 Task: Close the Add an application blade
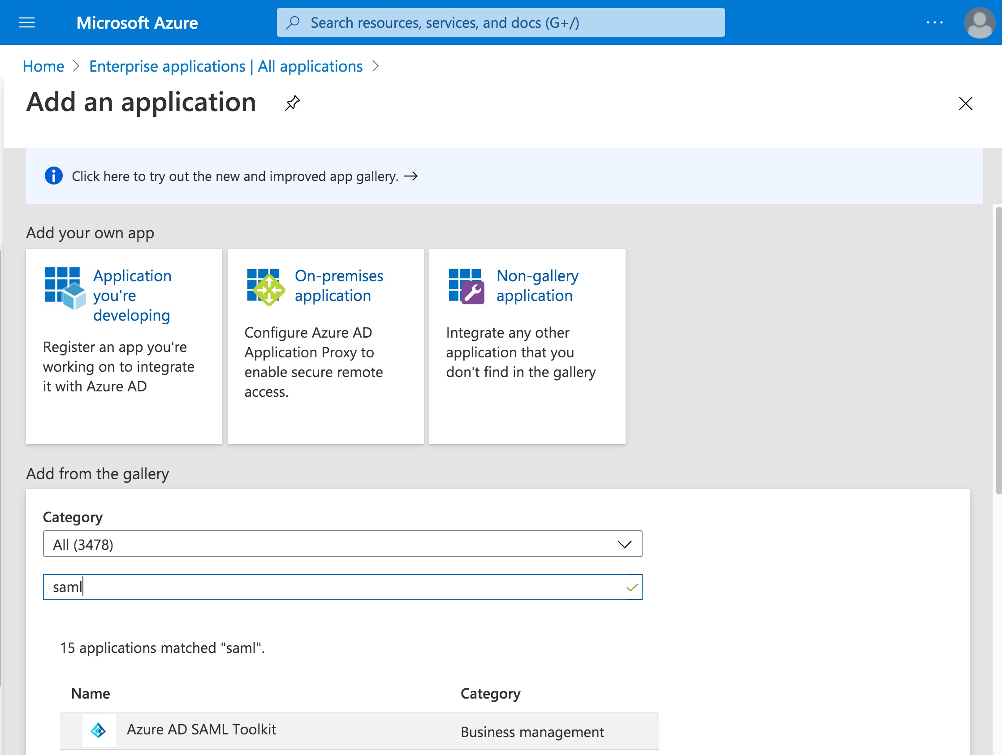pos(965,103)
